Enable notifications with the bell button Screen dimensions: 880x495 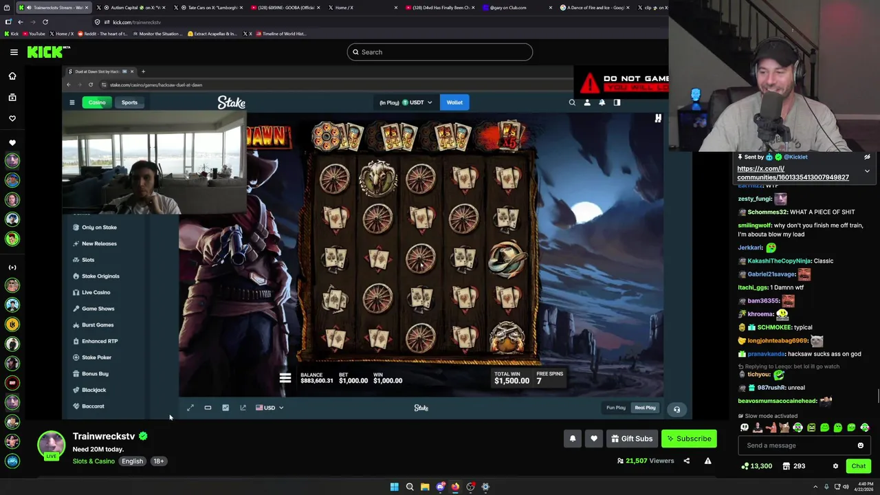[572, 439]
